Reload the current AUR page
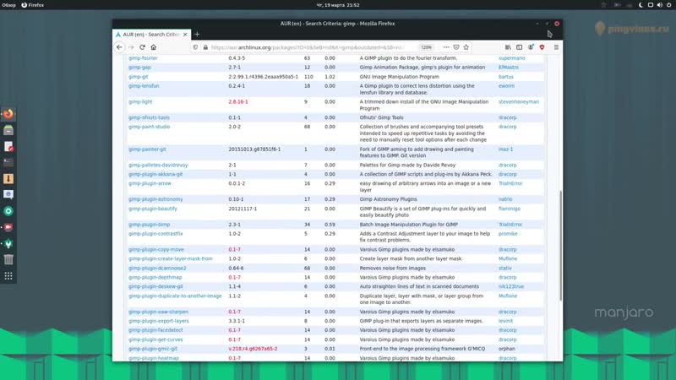The height and width of the screenshot is (380, 676). (142, 47)
